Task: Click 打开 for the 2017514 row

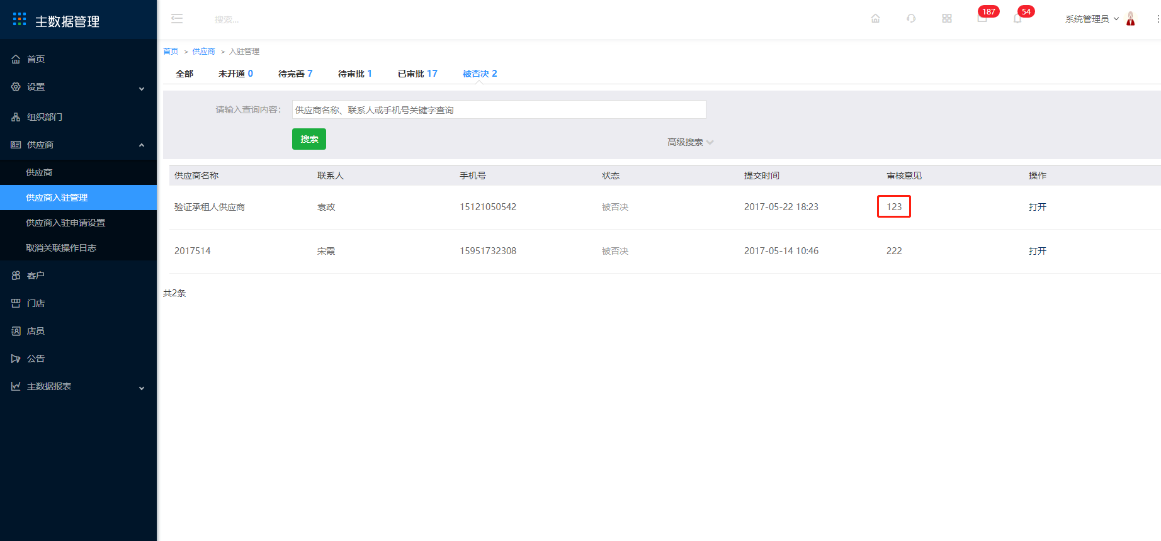Action: point(1038,251)
